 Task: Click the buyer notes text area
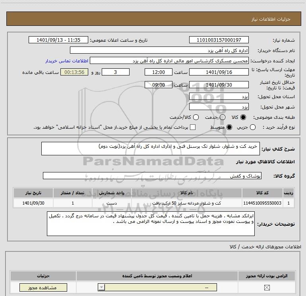click(x=151, y=224)
